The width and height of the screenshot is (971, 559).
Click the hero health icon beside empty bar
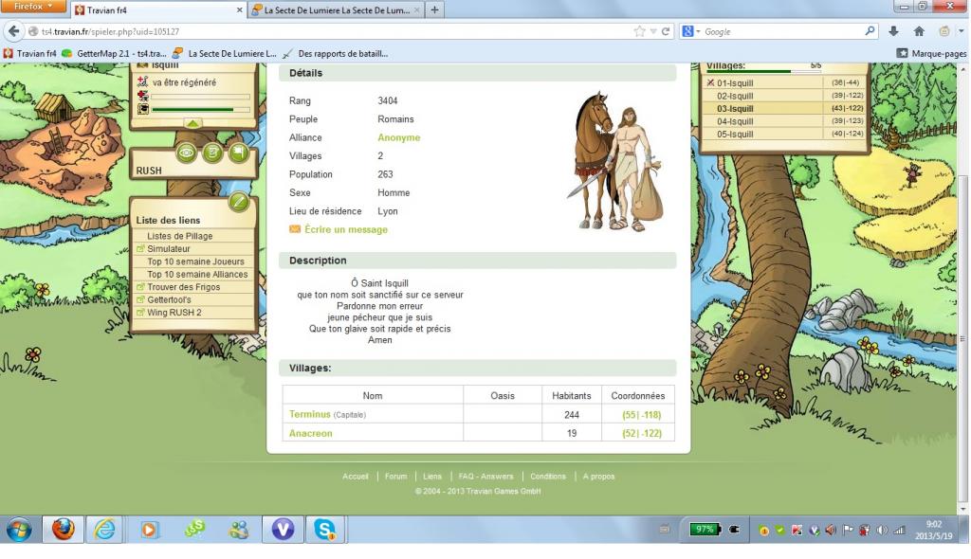coord(143,96)
